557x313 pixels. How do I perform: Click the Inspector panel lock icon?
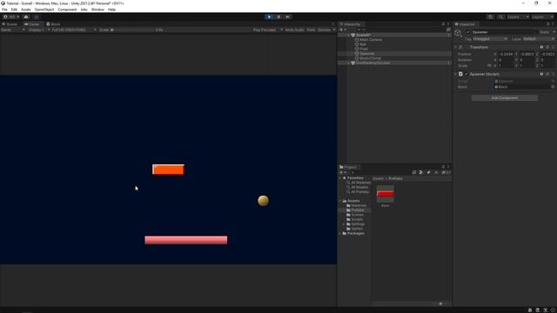(x=547, y=24)
